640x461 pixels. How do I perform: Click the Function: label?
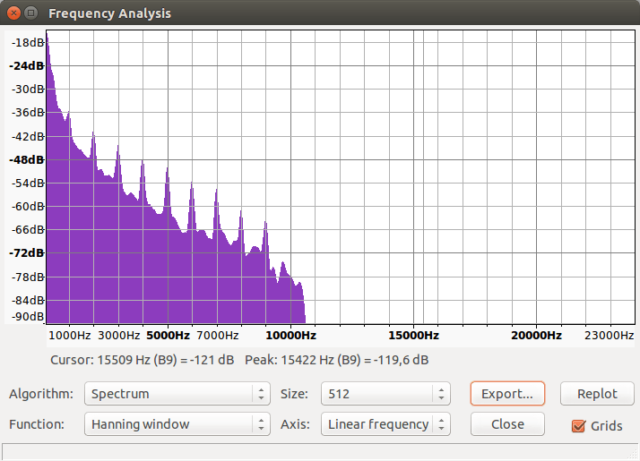(x=37, y=424)
